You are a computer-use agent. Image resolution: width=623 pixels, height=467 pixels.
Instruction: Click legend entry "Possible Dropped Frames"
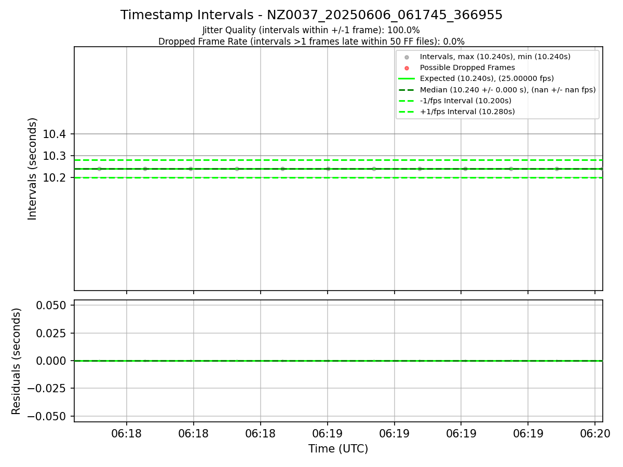click(467, 67)
